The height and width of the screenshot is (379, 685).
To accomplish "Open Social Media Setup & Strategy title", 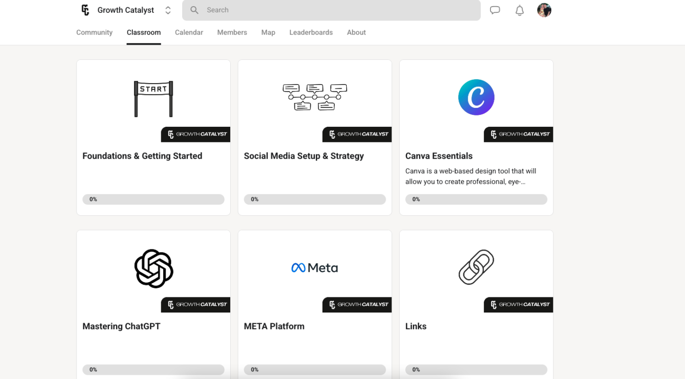I will click(x=303, y=156).
